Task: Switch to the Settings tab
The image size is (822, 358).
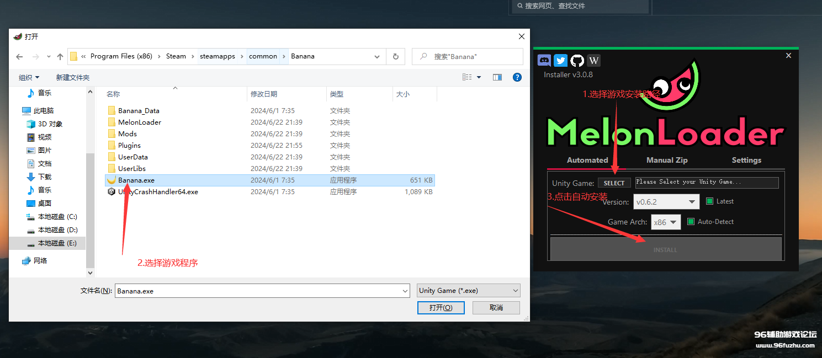Action: coord(746,160)
